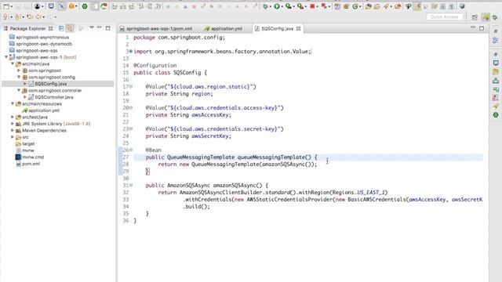Screen dimensions: 502x282
Task: Select the Package Explorer tab
Action: pyautogui.click(x=27, y=28)
